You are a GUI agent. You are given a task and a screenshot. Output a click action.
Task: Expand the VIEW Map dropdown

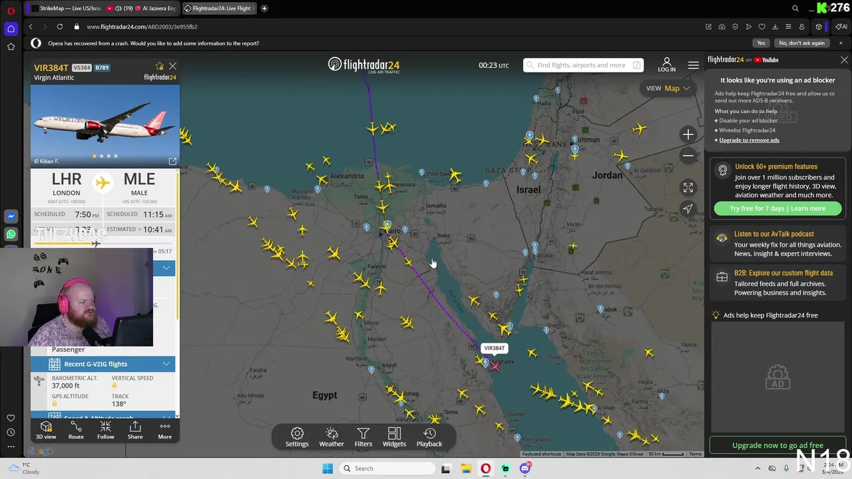point(668,88)
